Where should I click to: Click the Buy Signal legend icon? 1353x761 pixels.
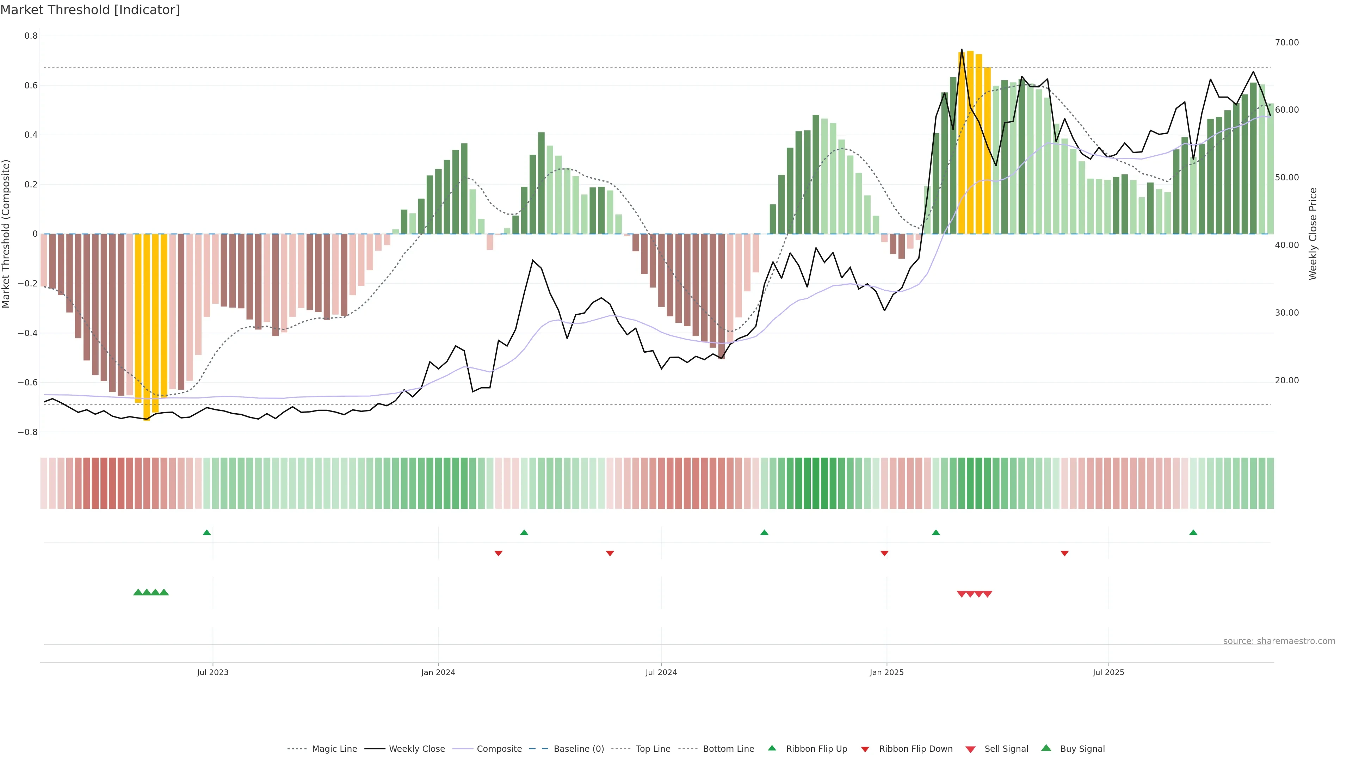[1046, 748]
